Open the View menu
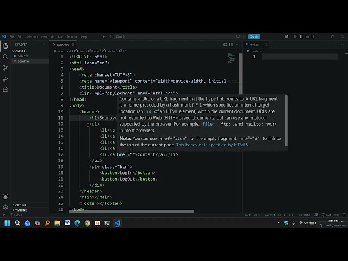Screen dimensions: 348x261 point(44,36)
